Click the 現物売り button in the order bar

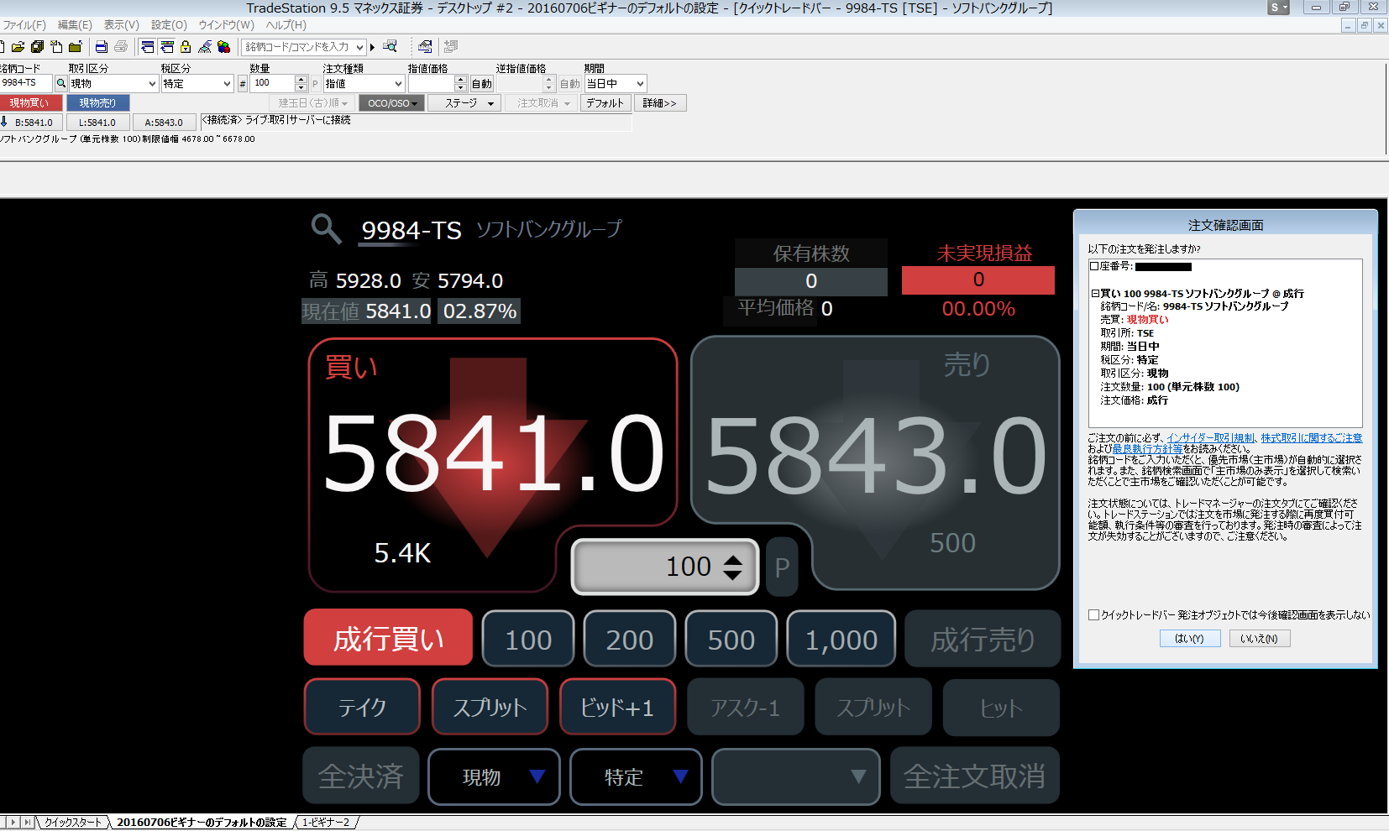pyautogui.click(x=98, y=103)
